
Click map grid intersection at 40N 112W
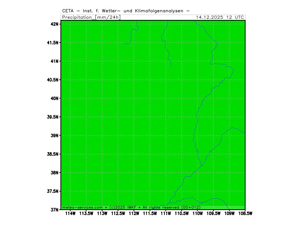(134, 99)
